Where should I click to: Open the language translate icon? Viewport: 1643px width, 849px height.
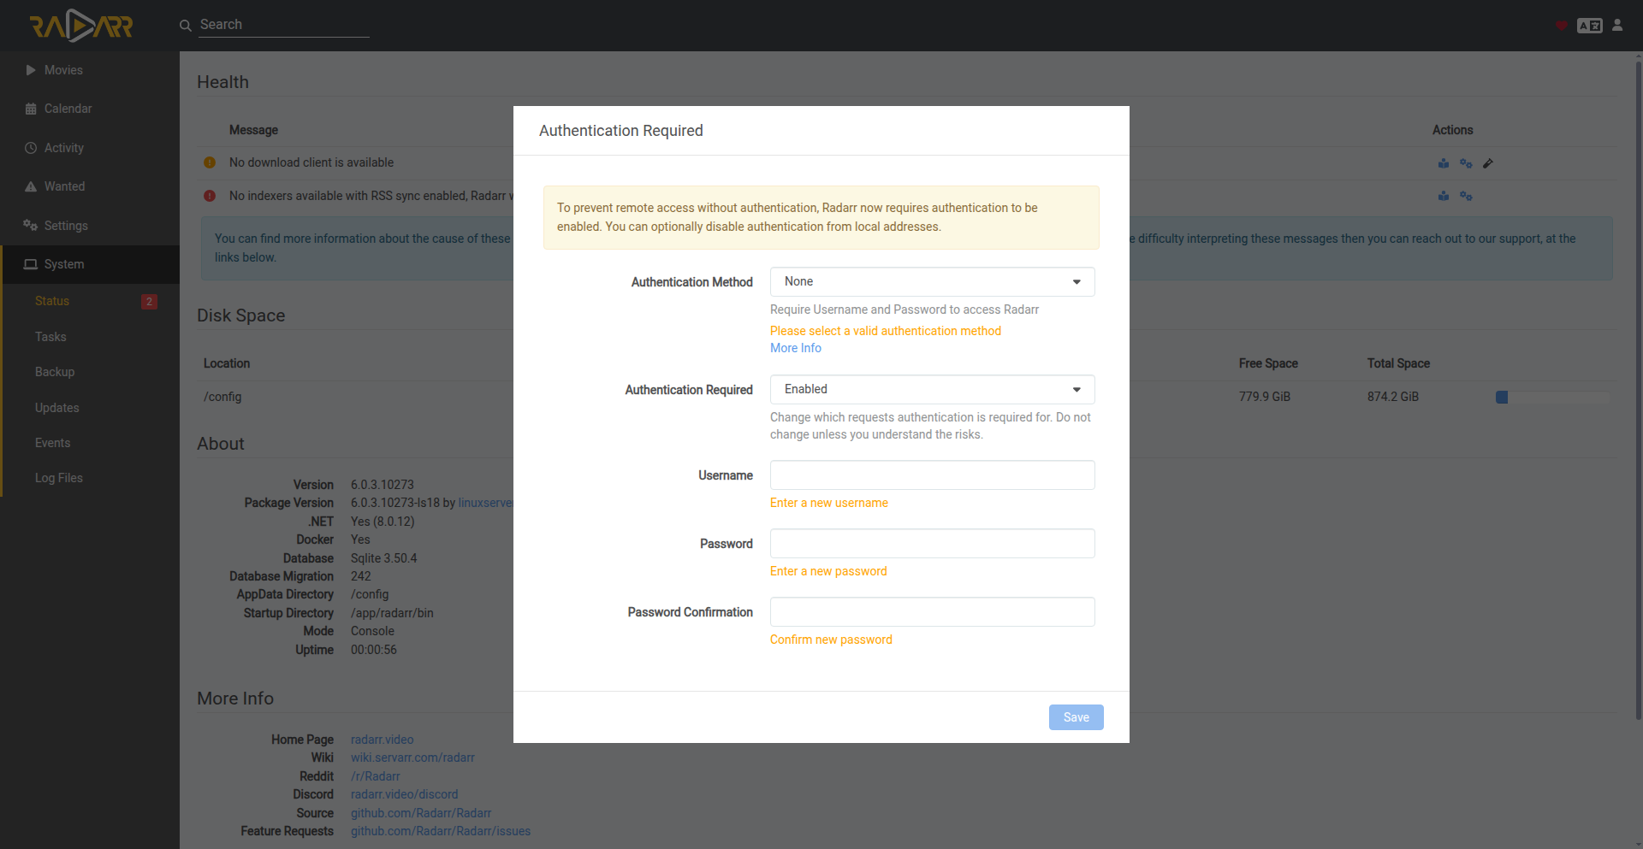coord(1589,26)
